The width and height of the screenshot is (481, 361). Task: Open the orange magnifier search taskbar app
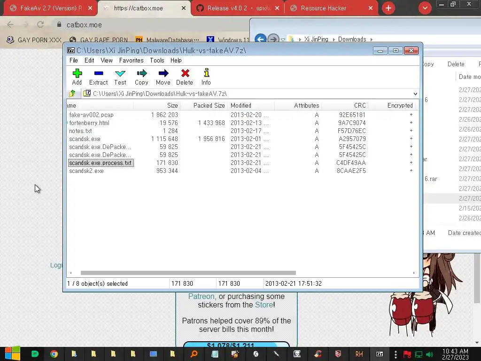click(194, 354)
